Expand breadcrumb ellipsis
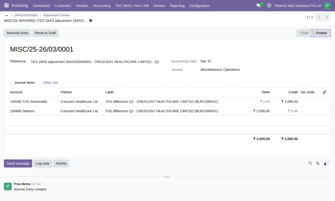Screen dimensions: 335x201 point(7,15)
